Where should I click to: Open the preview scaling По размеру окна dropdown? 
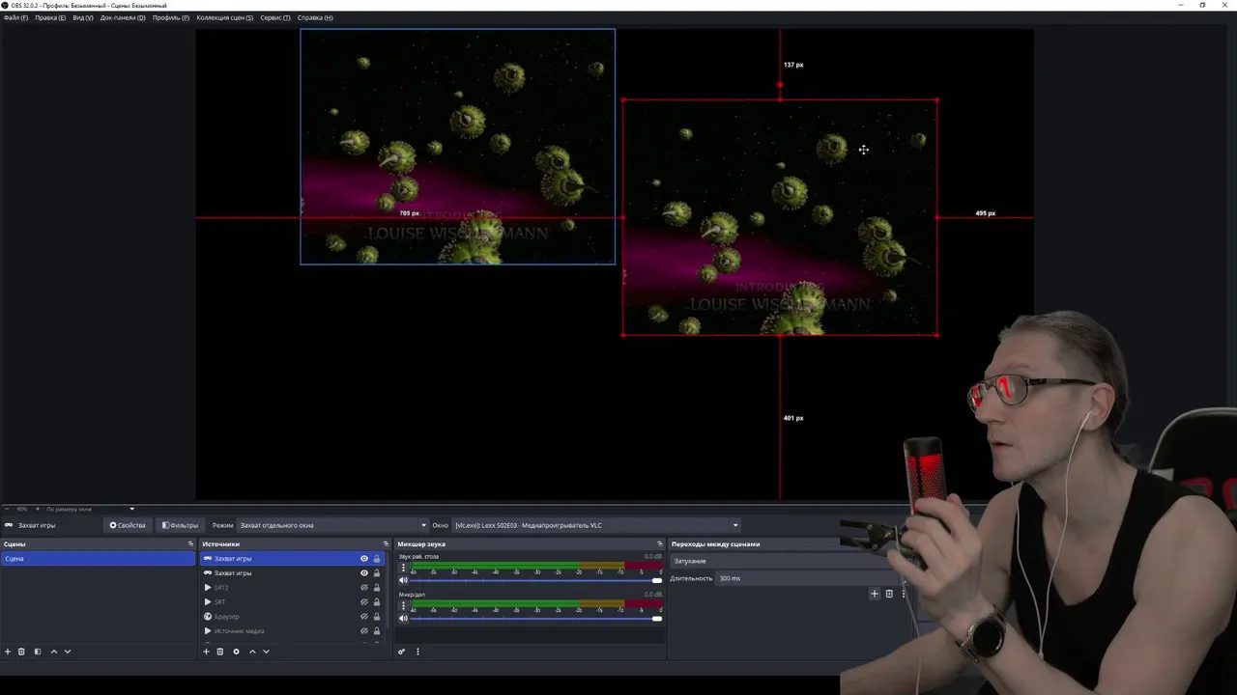click(x=90, y=509)
